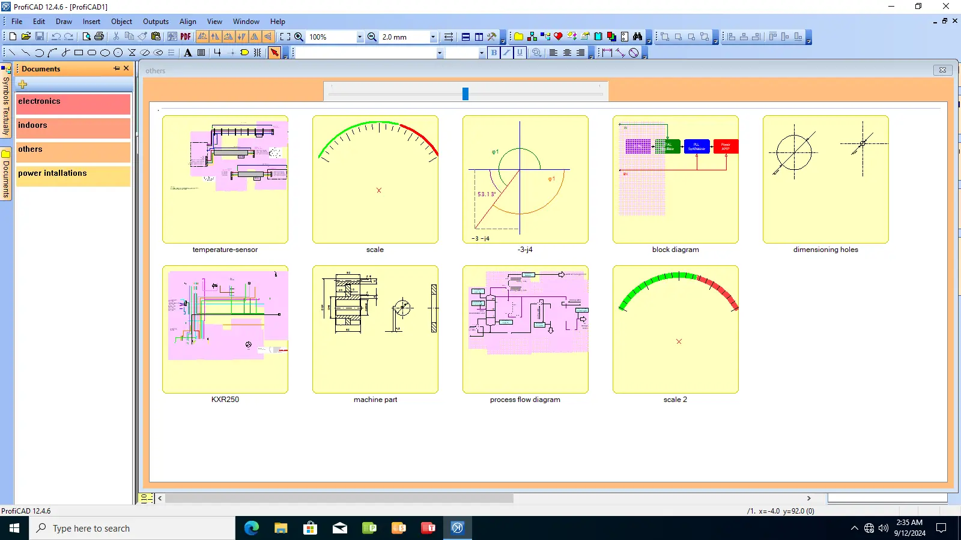Create a new document with the New icon
961x540 pixels.
pyautogui.click(x=13, y=37)
